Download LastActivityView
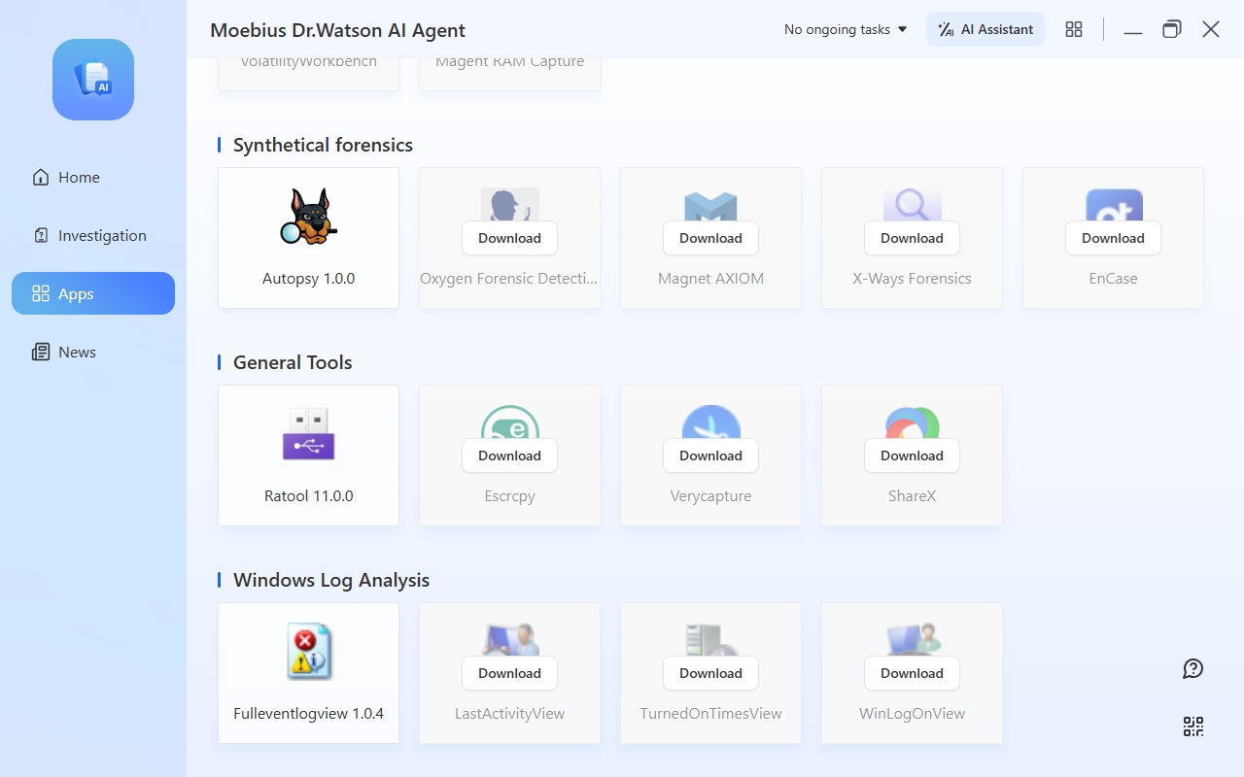Screen dimensions: 1244x777 [509, 673]
